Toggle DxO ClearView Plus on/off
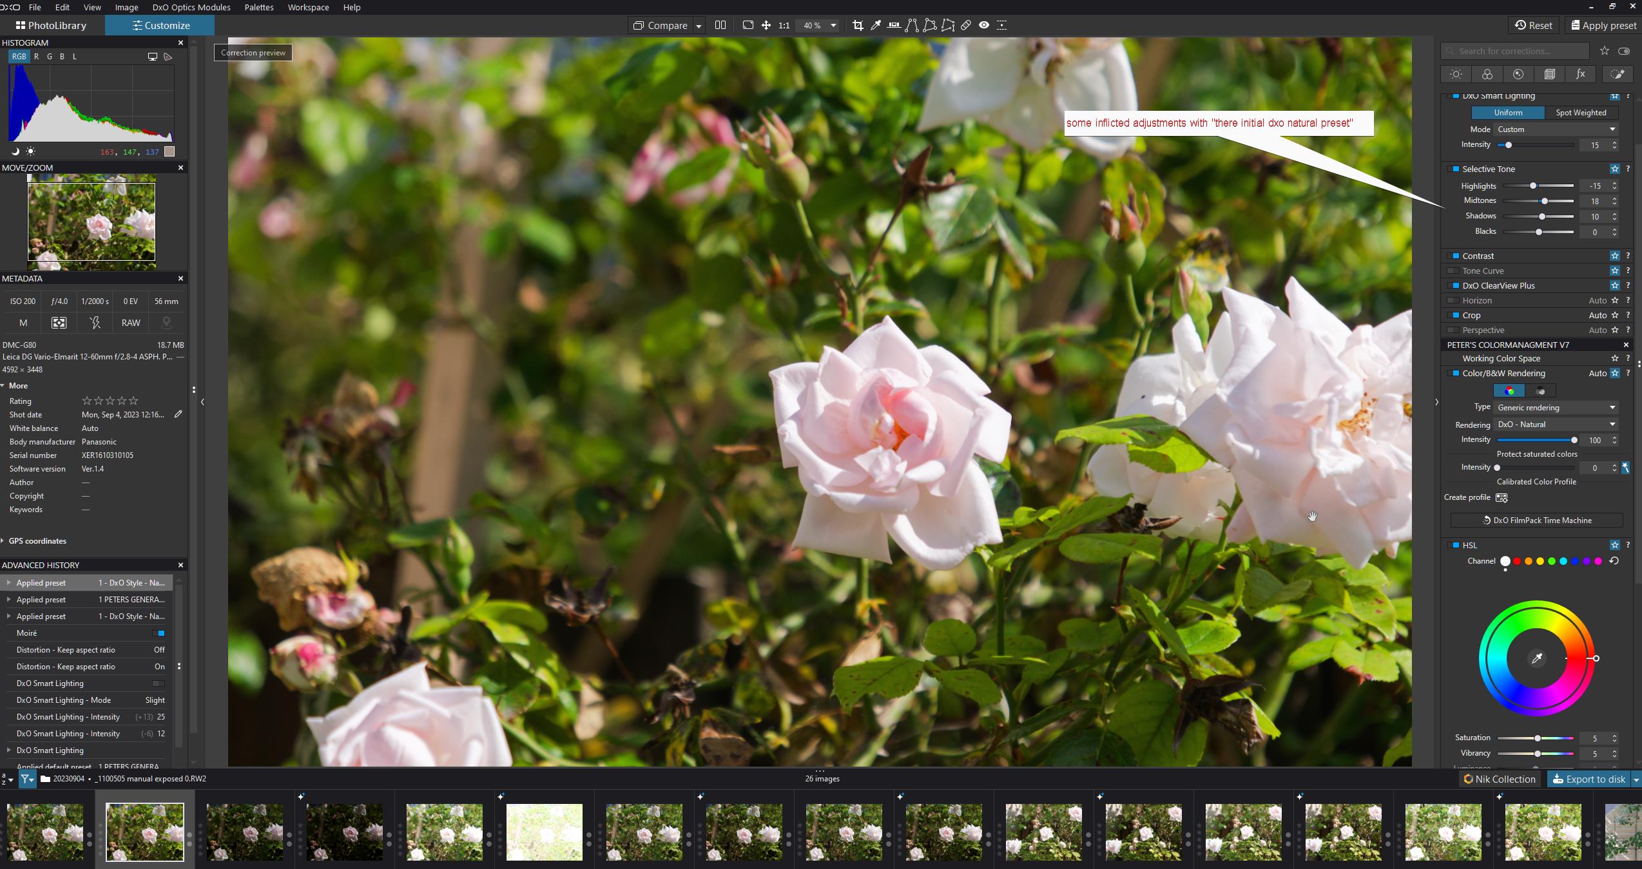The height and width of the screenshot is (869, 1642). [x=1454, y=285]
